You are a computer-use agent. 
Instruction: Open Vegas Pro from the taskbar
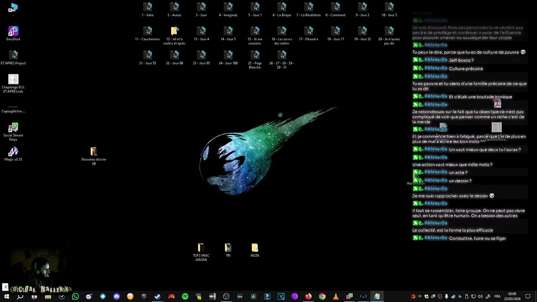point(281,297)
